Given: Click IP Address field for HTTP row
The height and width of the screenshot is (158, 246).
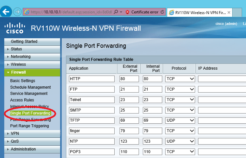Looking at the screenshot, I should point(222,79).
